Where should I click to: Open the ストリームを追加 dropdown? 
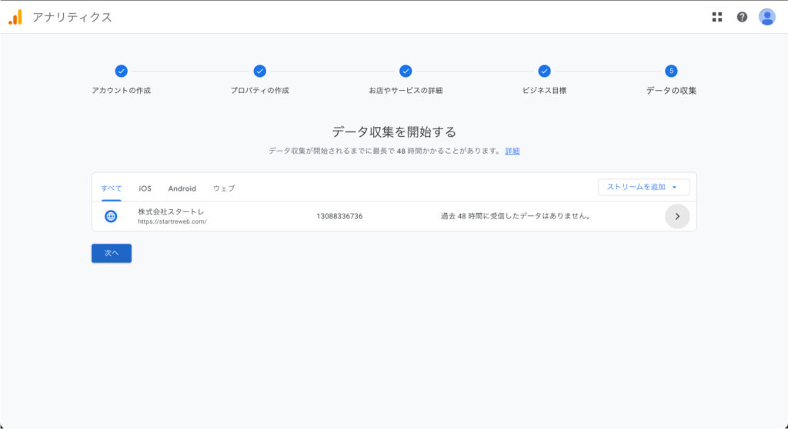(643, 187)
